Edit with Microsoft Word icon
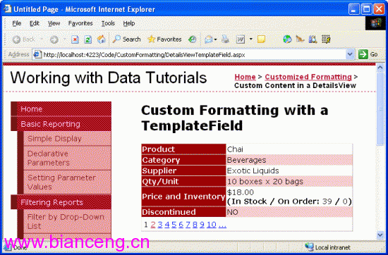 pyautogui.click(x=240, y=39)
